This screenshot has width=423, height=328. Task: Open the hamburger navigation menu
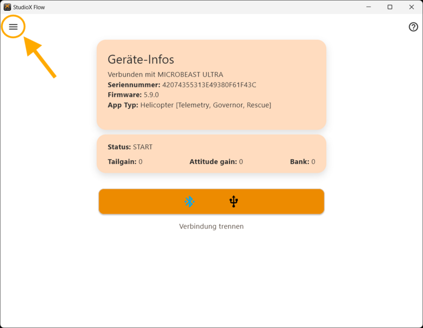pyautogui.click(x=13, y=27)
